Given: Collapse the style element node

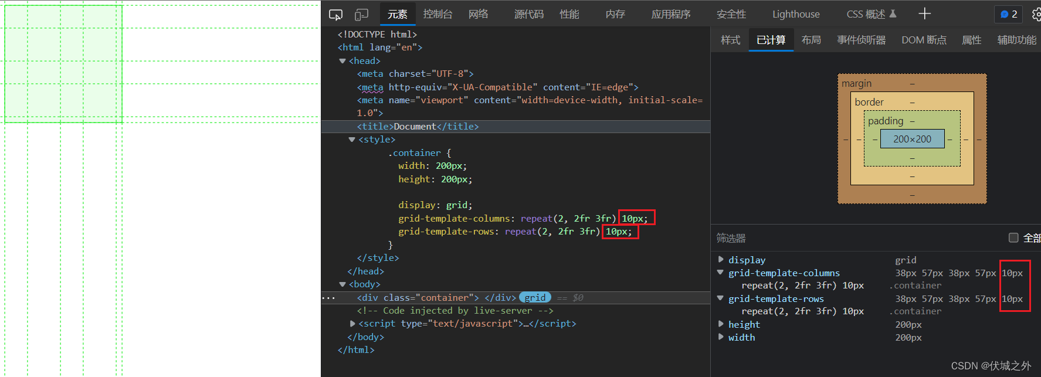Looking at the screenshot, I should point(352,140).
